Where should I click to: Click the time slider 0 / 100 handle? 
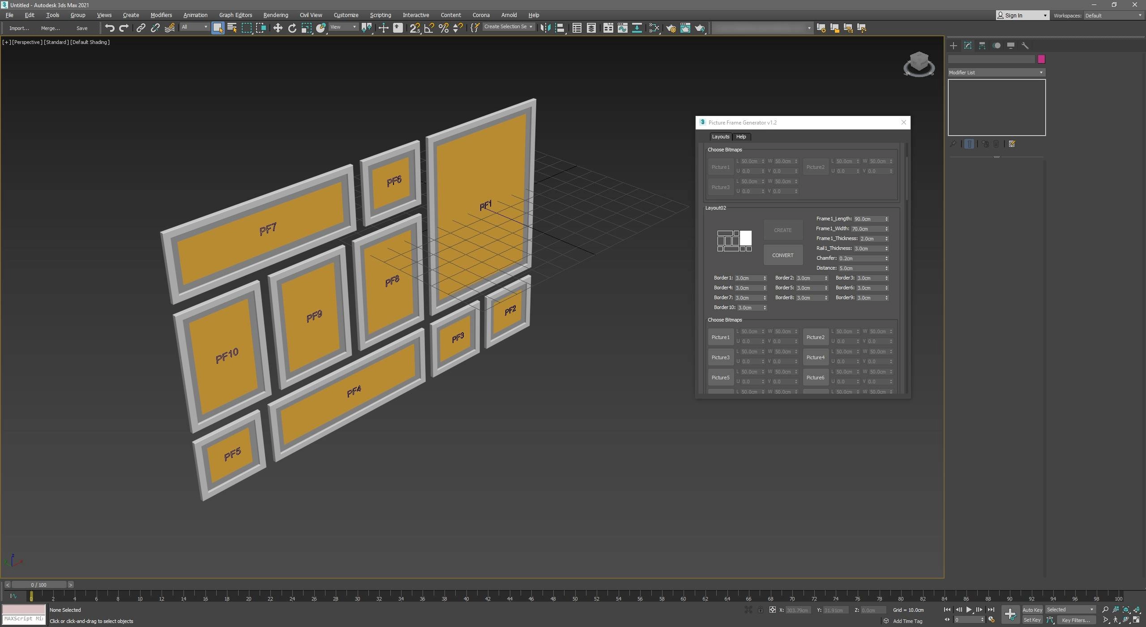tap(39, 584)
